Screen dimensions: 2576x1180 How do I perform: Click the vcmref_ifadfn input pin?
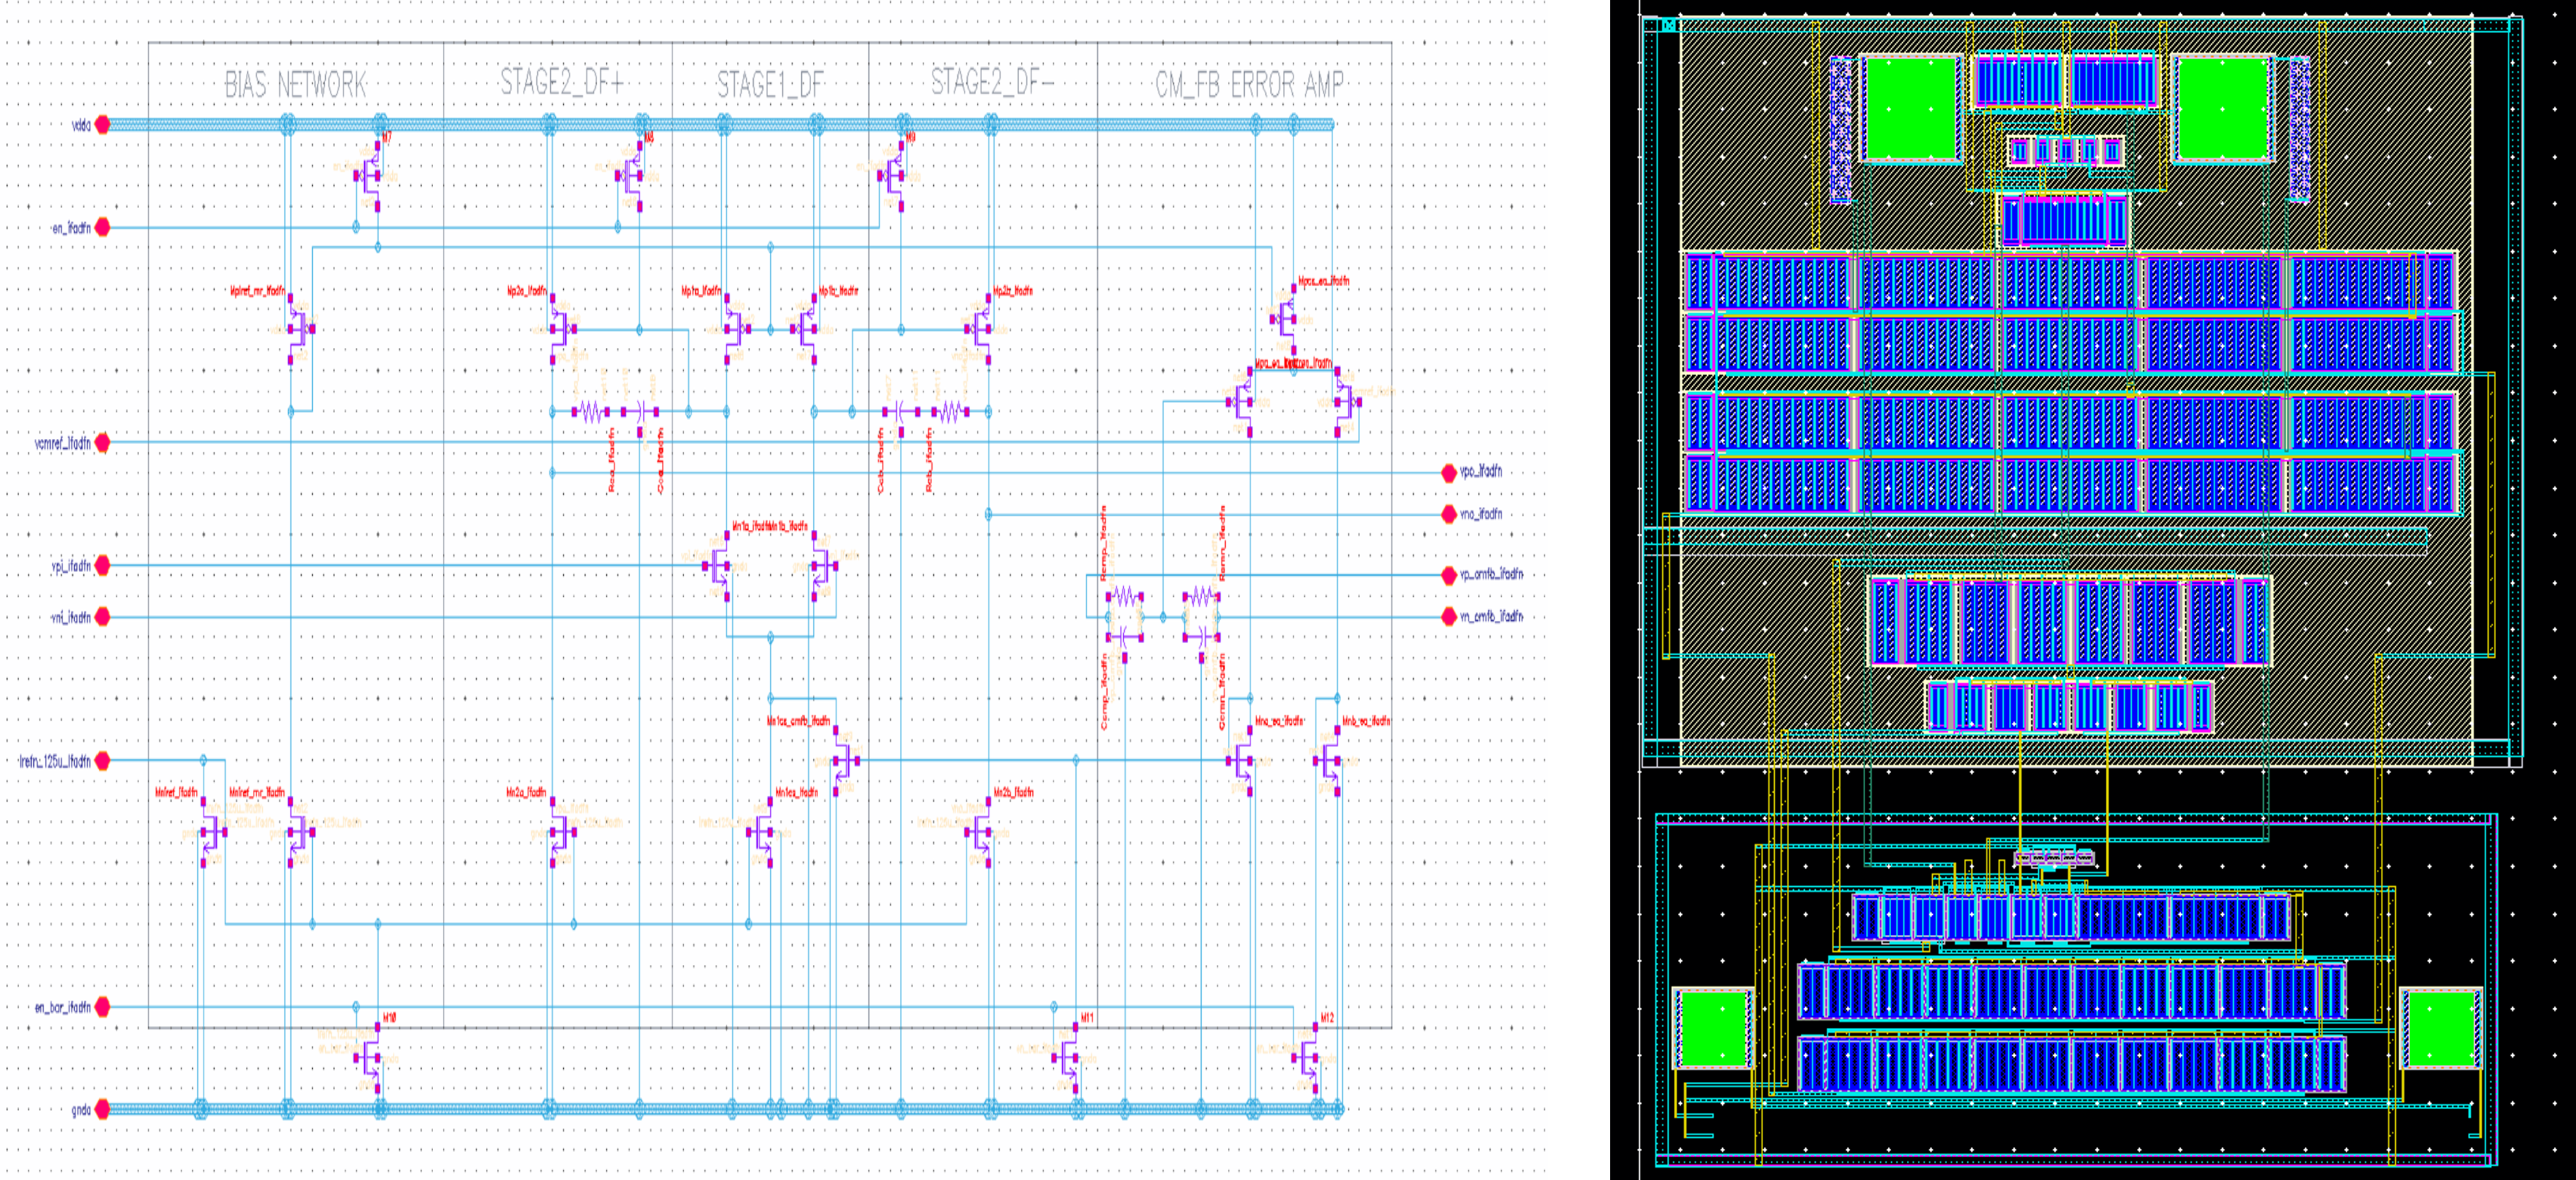[x=102, y=442]
